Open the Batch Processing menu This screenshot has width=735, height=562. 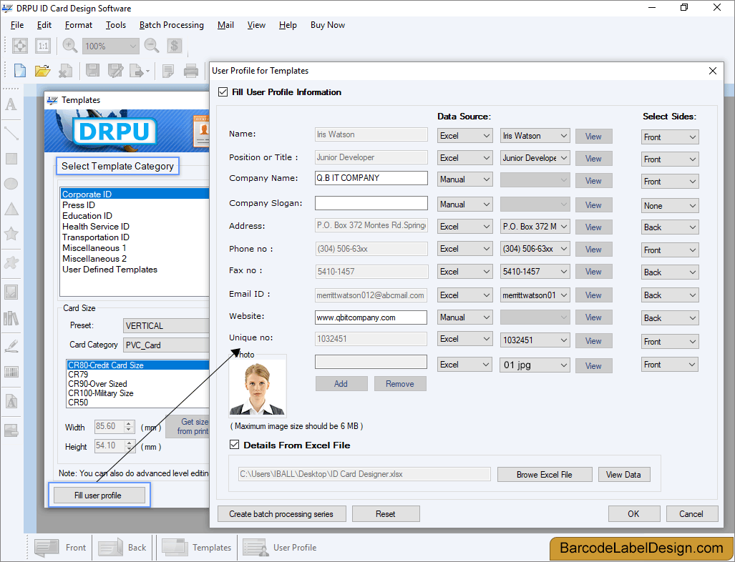tap(172, 25)
